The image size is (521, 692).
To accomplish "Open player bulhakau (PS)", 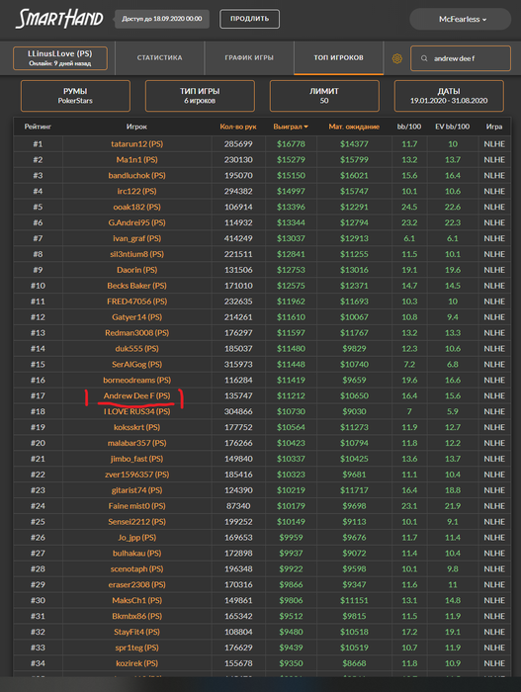I will tap(136, 554).
